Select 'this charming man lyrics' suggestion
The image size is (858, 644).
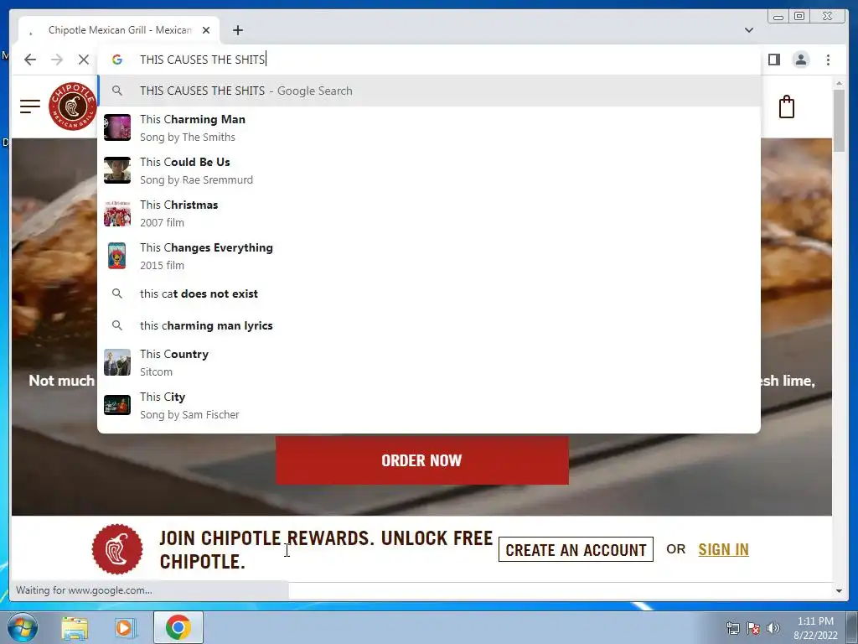coord(429,325)
